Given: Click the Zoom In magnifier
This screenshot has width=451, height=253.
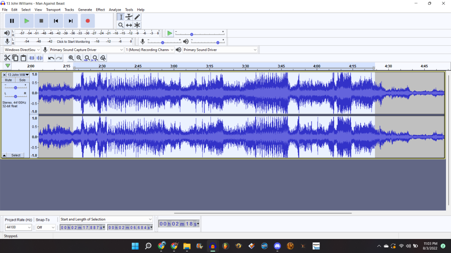Looking at the screenshot, I should click(71, 58).
